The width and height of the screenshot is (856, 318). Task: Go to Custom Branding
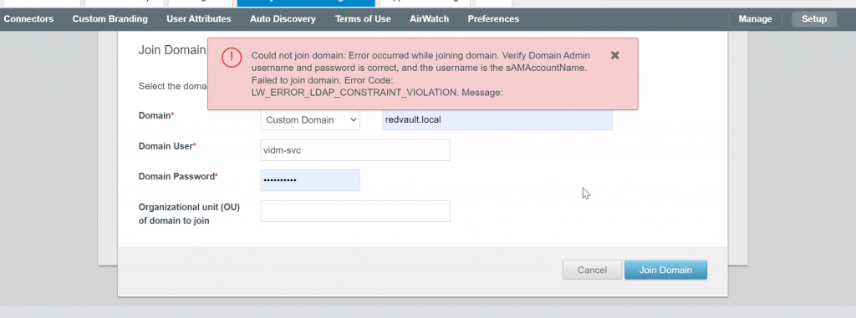[x=110, y=19]
